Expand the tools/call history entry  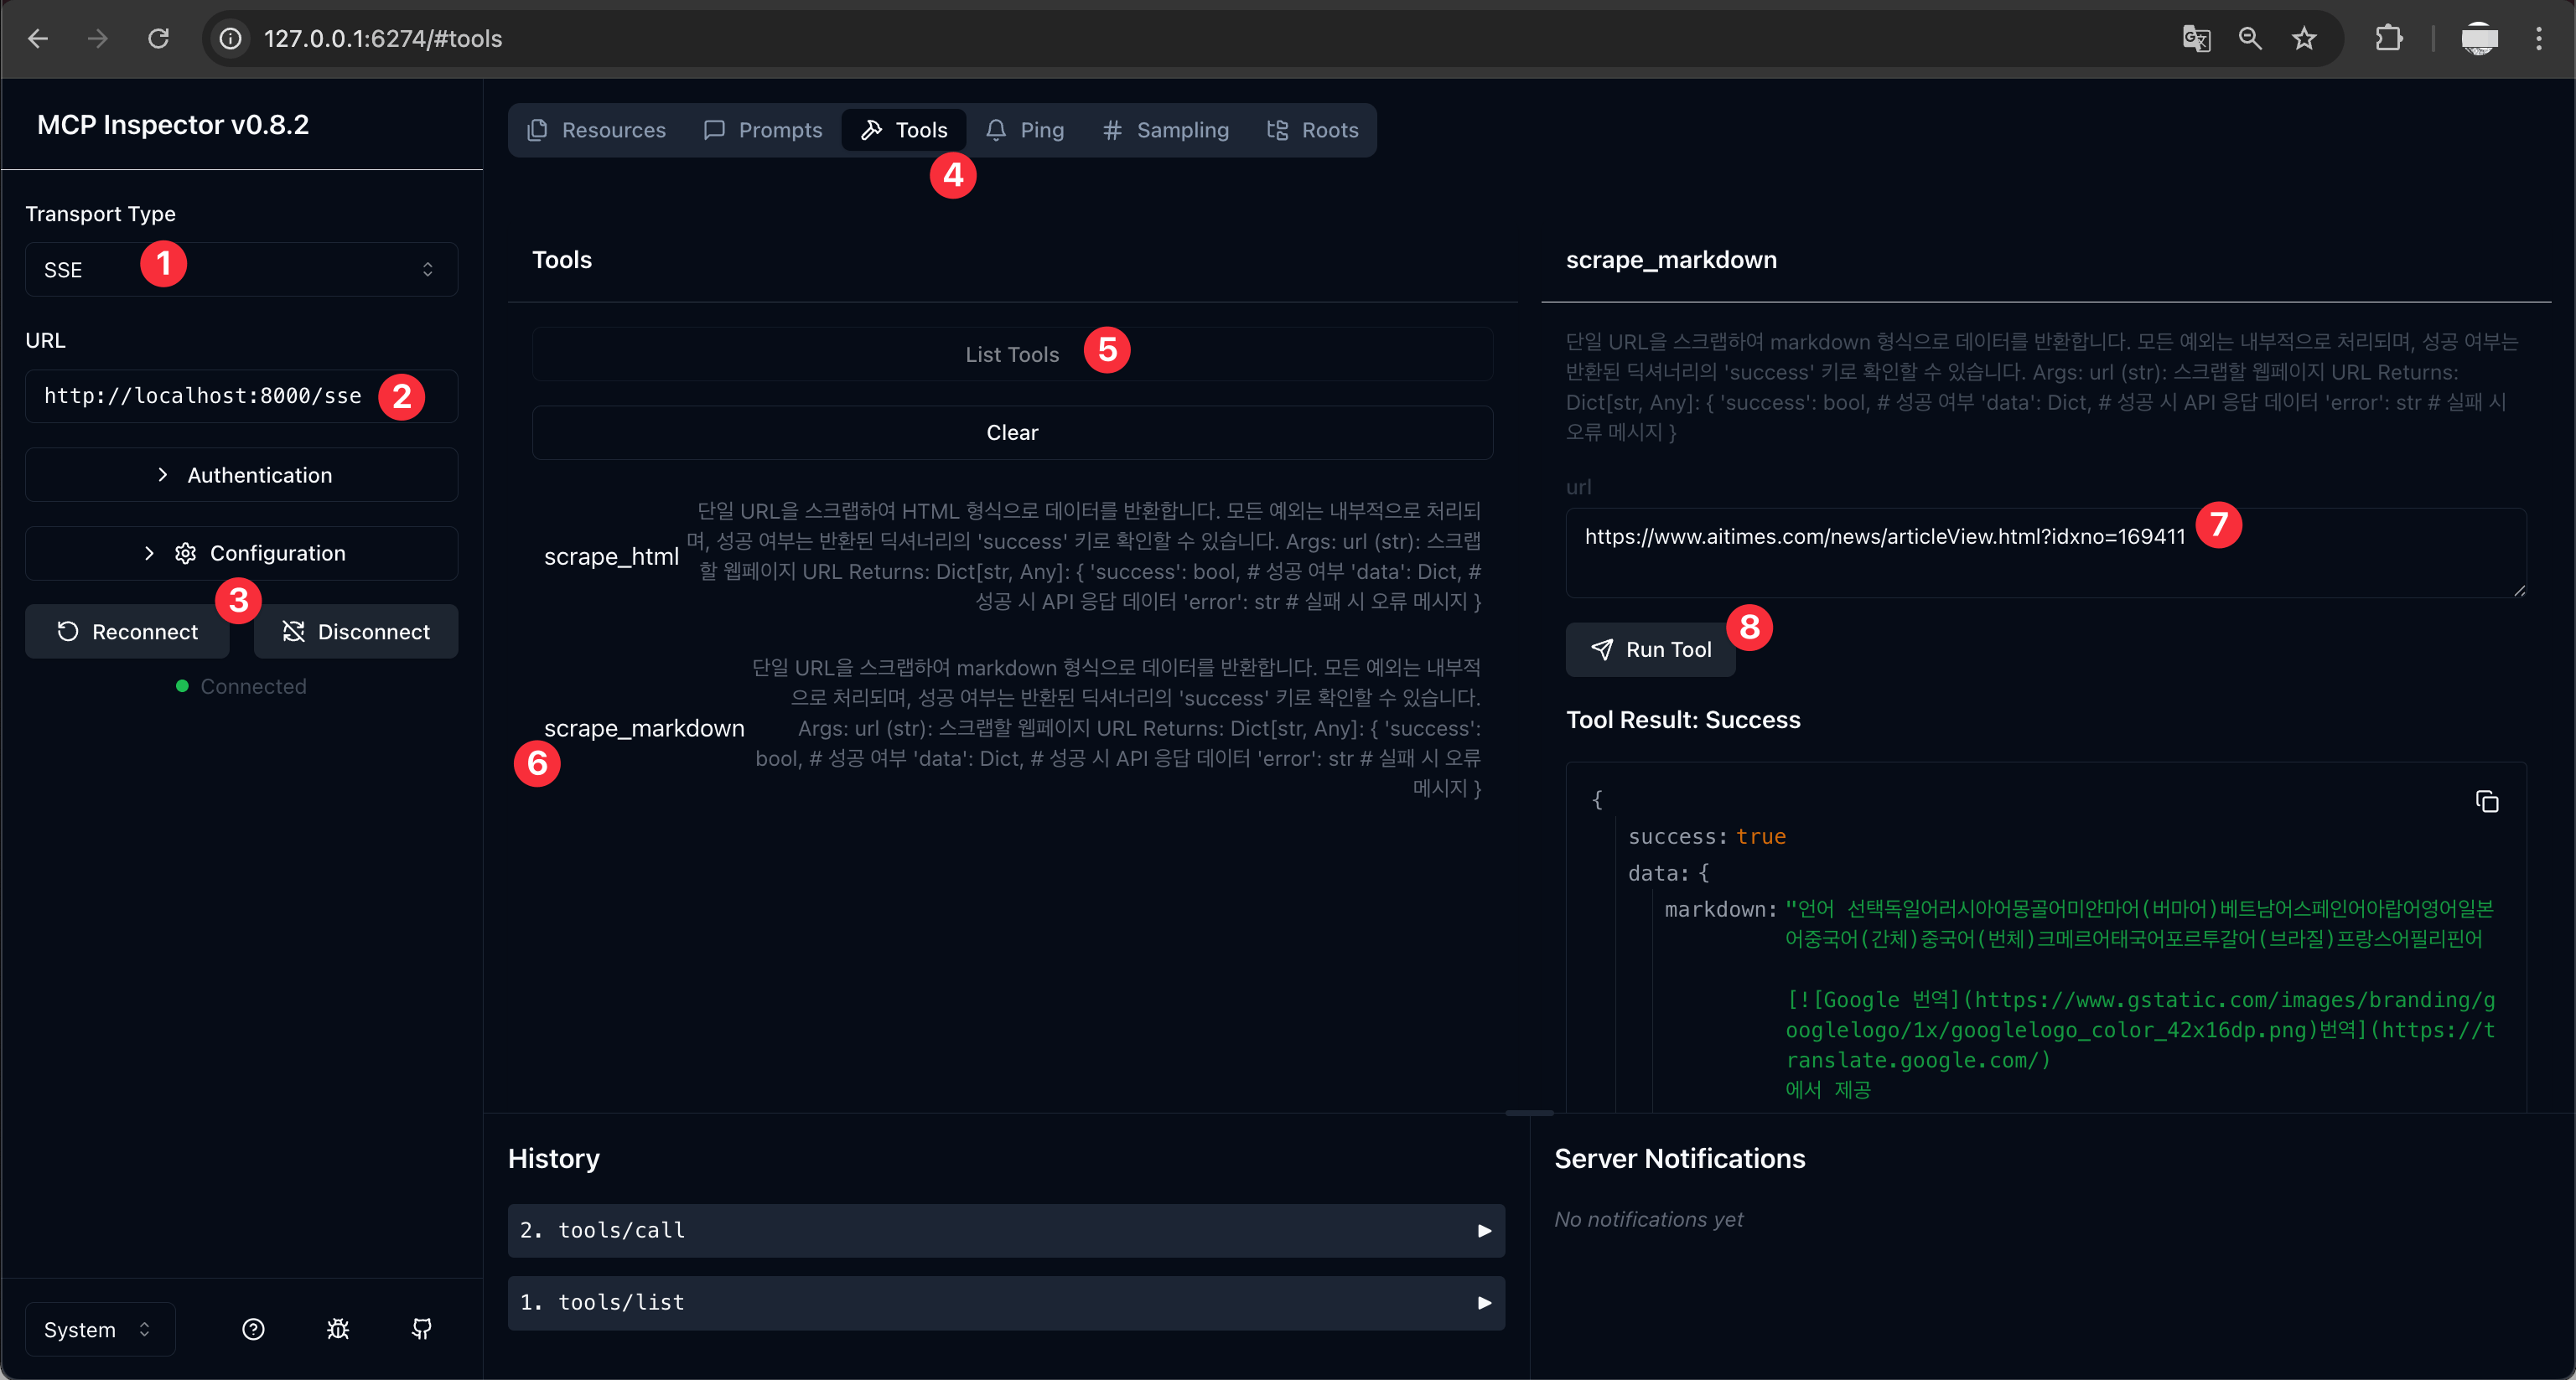[x=1005, y=1230]
